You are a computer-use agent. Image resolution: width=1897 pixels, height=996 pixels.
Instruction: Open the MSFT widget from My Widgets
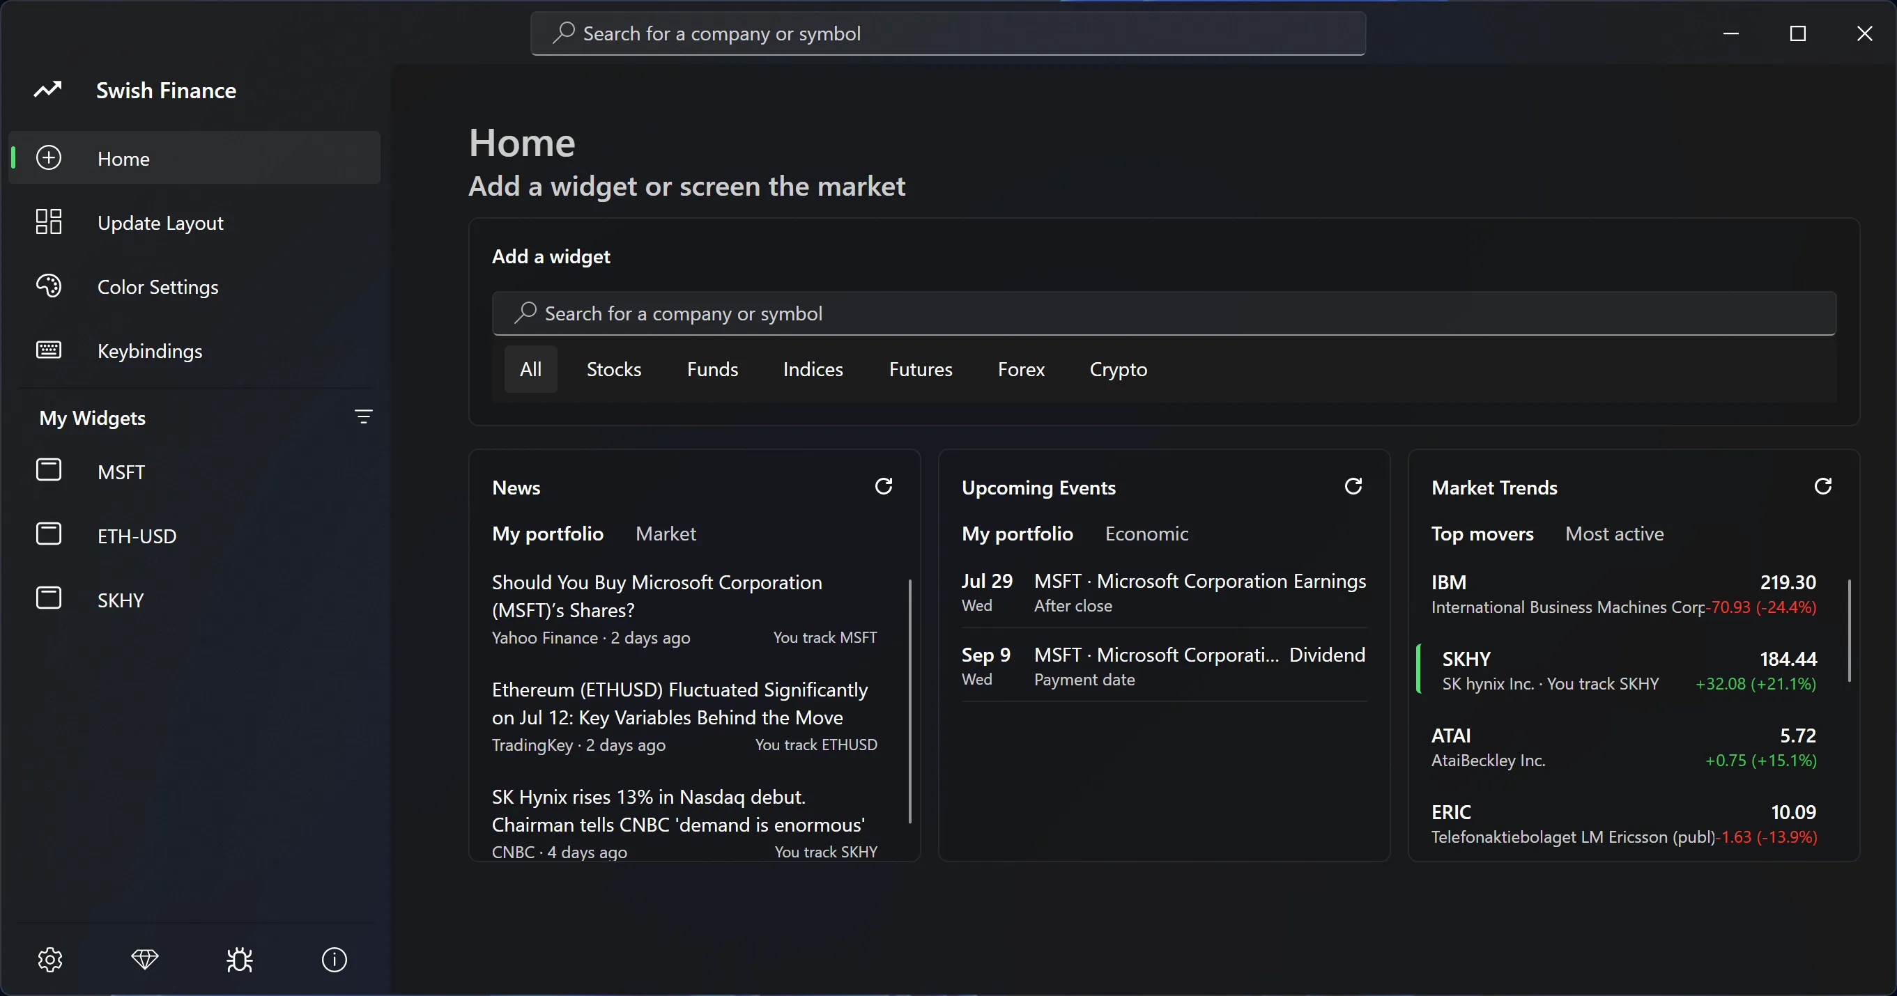194,471
